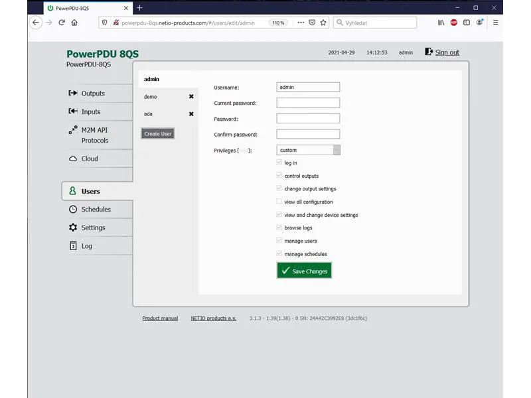Open the Product manual link
Viewport: 531px width, 398px height.
click(x=160, y=318)
